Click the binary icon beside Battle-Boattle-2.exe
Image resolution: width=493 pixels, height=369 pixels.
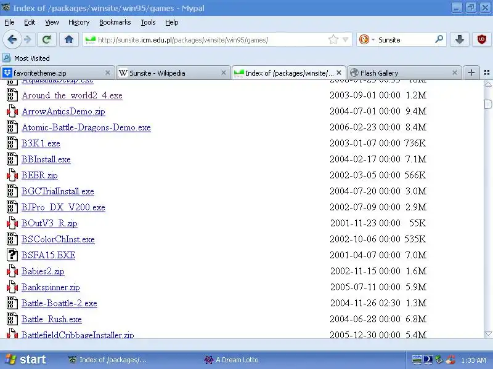[x=12, y=303]
